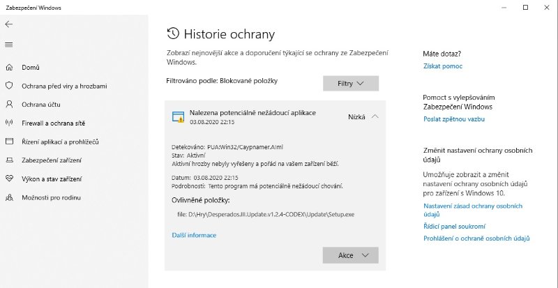Click the Historie ochrany clock icon
This screenshot has width=558, height=288.
[x=173, y=33]
